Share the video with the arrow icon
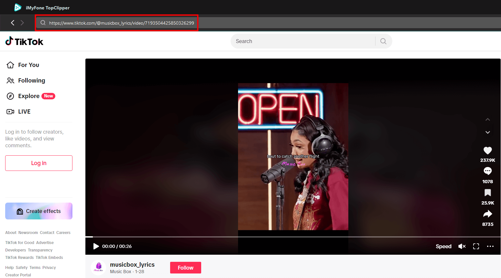Viewport: 501px width, 278px height. tap(488, 214)
